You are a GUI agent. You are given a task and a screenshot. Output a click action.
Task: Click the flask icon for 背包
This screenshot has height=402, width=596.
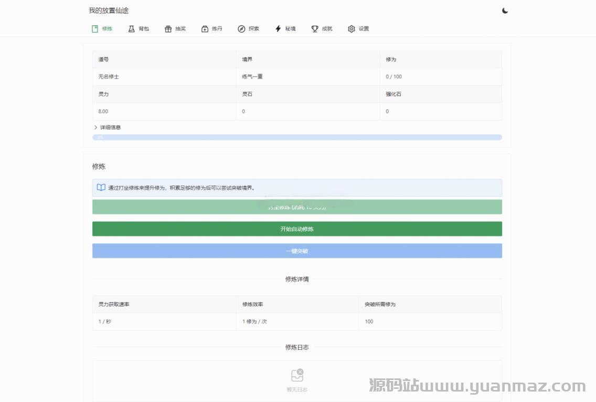(x=132, y=29)
